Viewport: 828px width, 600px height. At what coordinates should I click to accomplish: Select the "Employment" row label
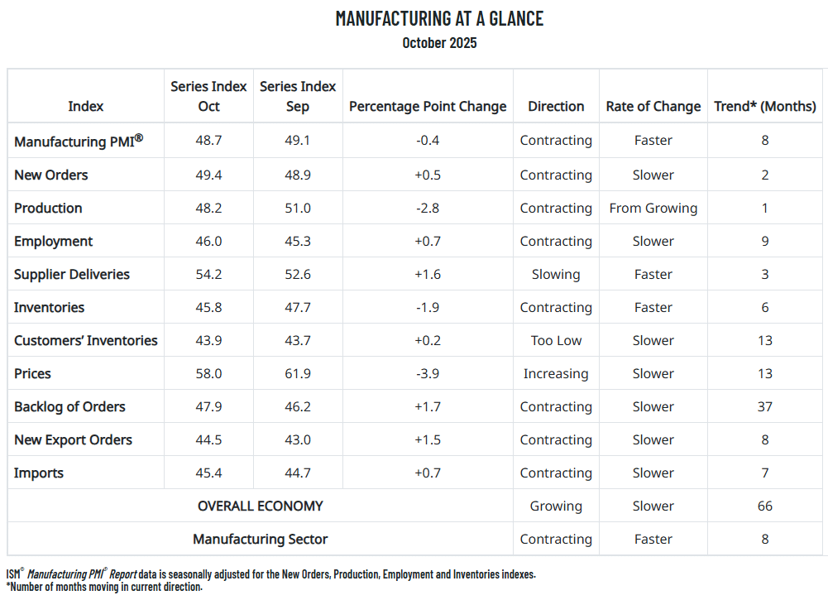tap(54, 241)
